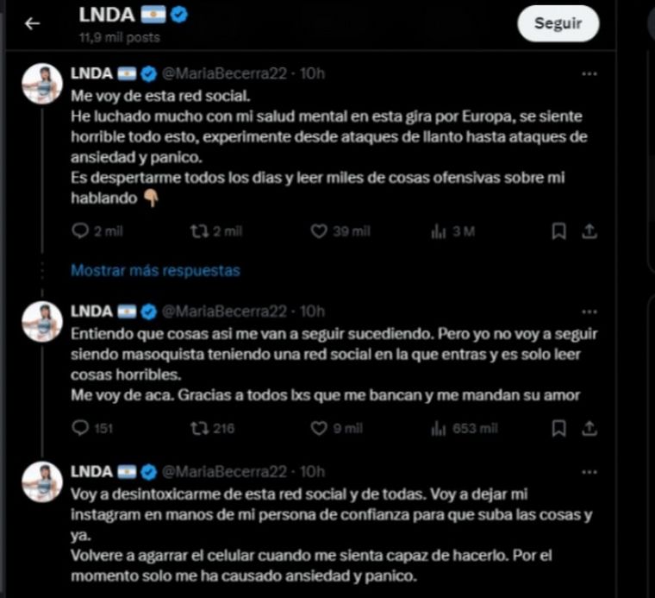Go back using the back arrow
This screenshot has width=655, height=598.
[33, 23]
